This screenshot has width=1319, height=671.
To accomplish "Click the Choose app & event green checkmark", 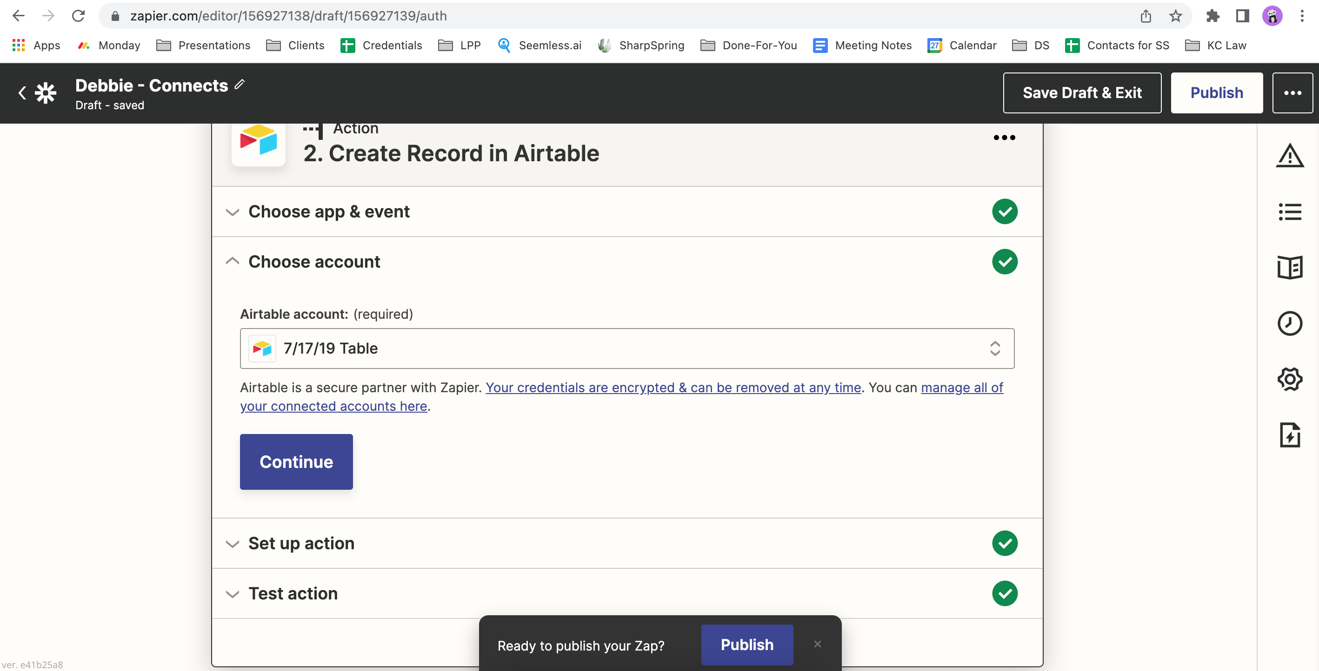I will [1005, 212].
